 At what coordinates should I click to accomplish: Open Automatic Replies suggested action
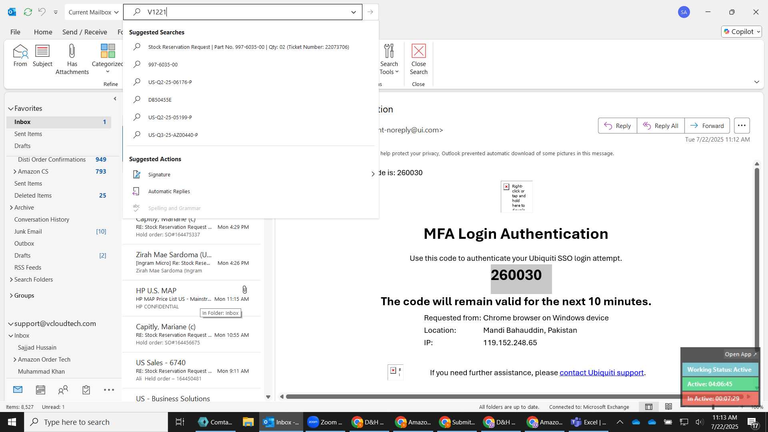tap(251, 191)
